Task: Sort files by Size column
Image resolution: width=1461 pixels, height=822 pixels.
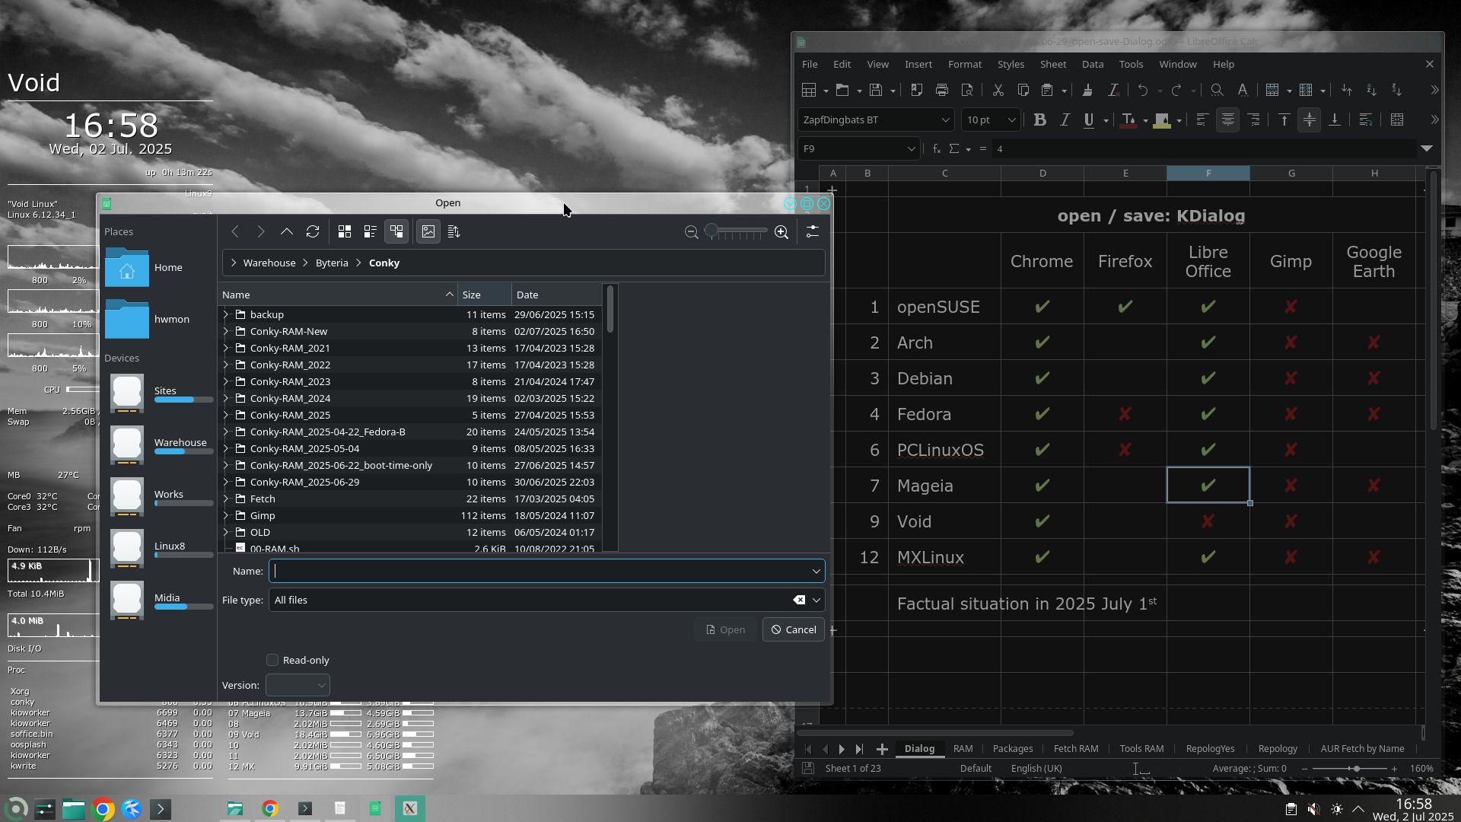Action: coord(484,295)
